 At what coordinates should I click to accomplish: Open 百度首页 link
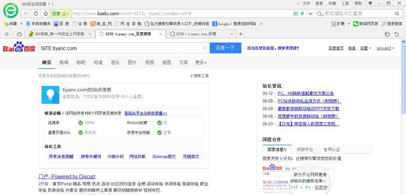(336, 48)
